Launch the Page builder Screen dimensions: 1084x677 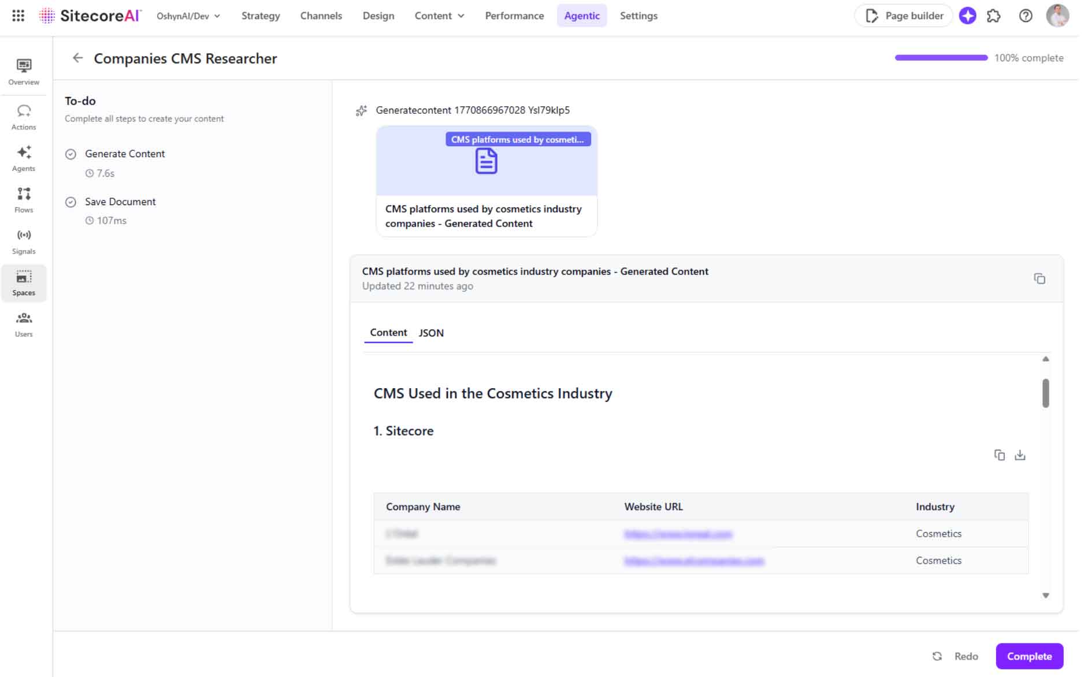[x=904, y=16]
